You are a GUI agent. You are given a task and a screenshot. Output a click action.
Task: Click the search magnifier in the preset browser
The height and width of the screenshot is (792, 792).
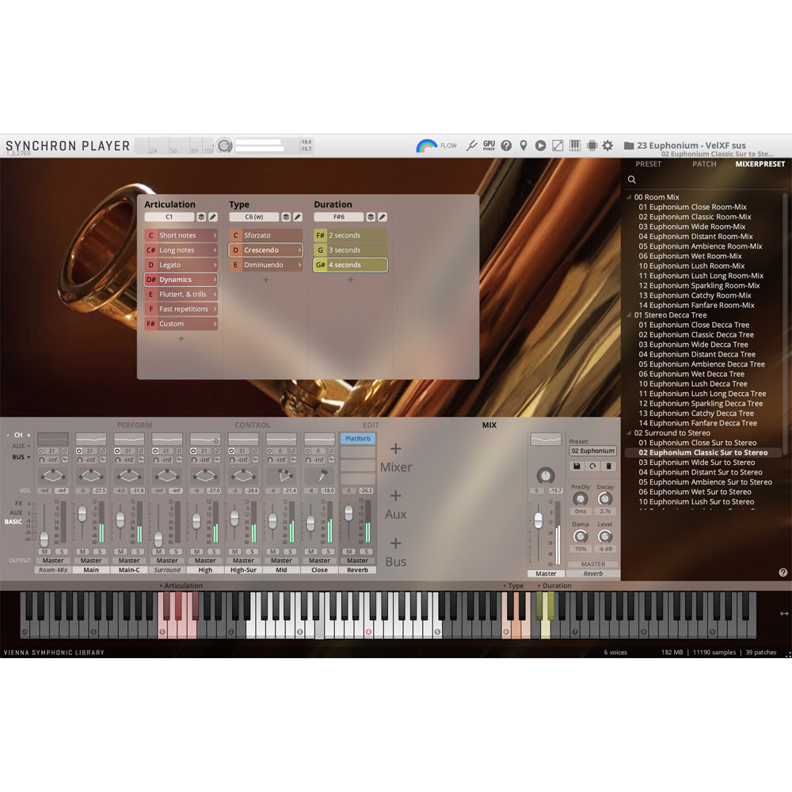point(631,180)
